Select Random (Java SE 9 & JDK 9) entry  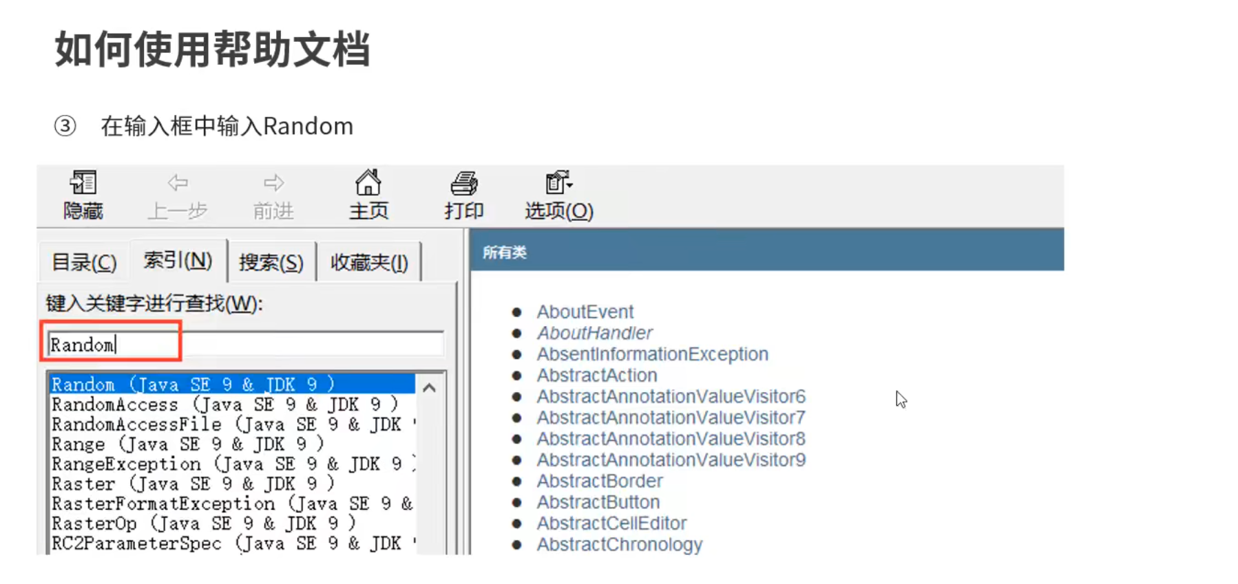click(x=232, y=384)
